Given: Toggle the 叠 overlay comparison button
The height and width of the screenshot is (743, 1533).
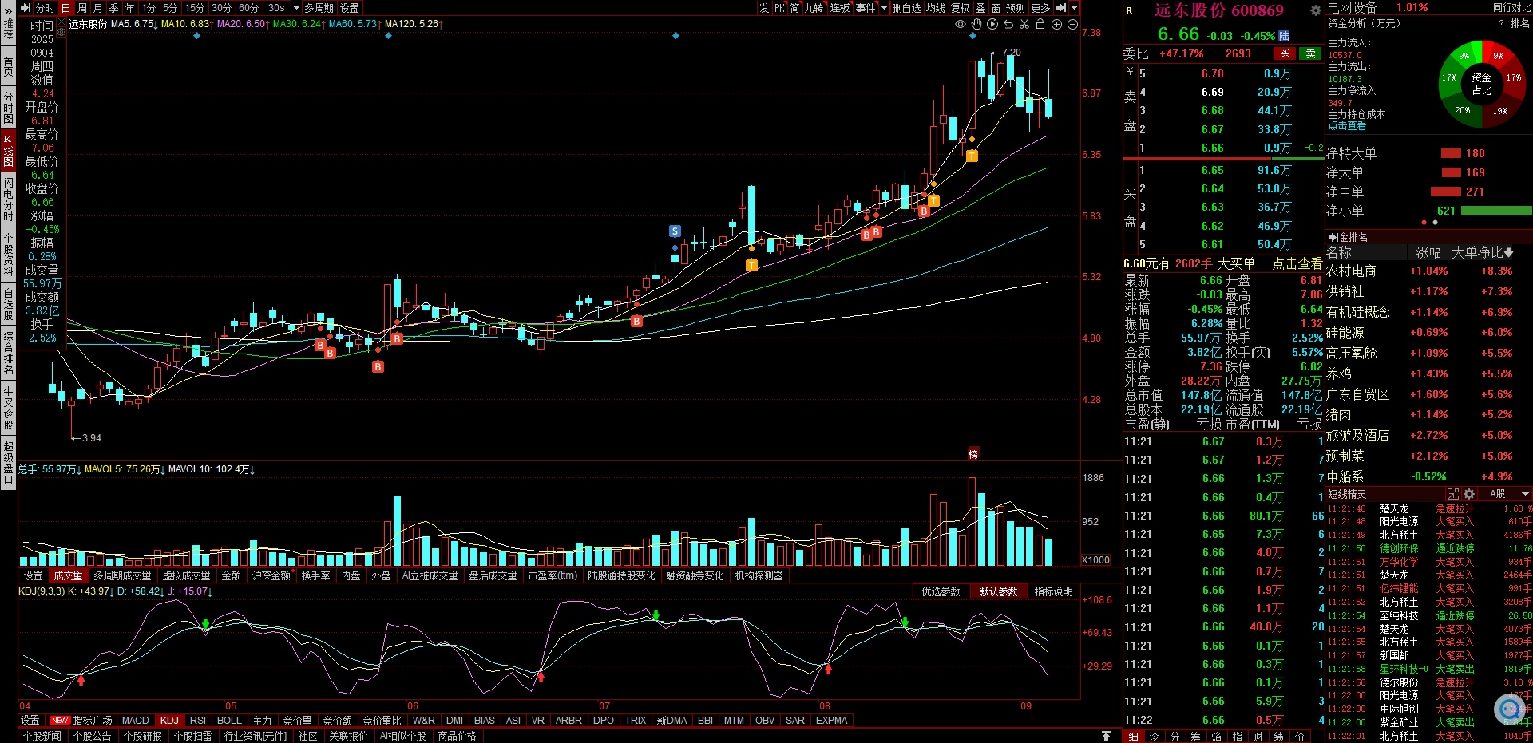Looking at the screenshot, I should point(980,8).
